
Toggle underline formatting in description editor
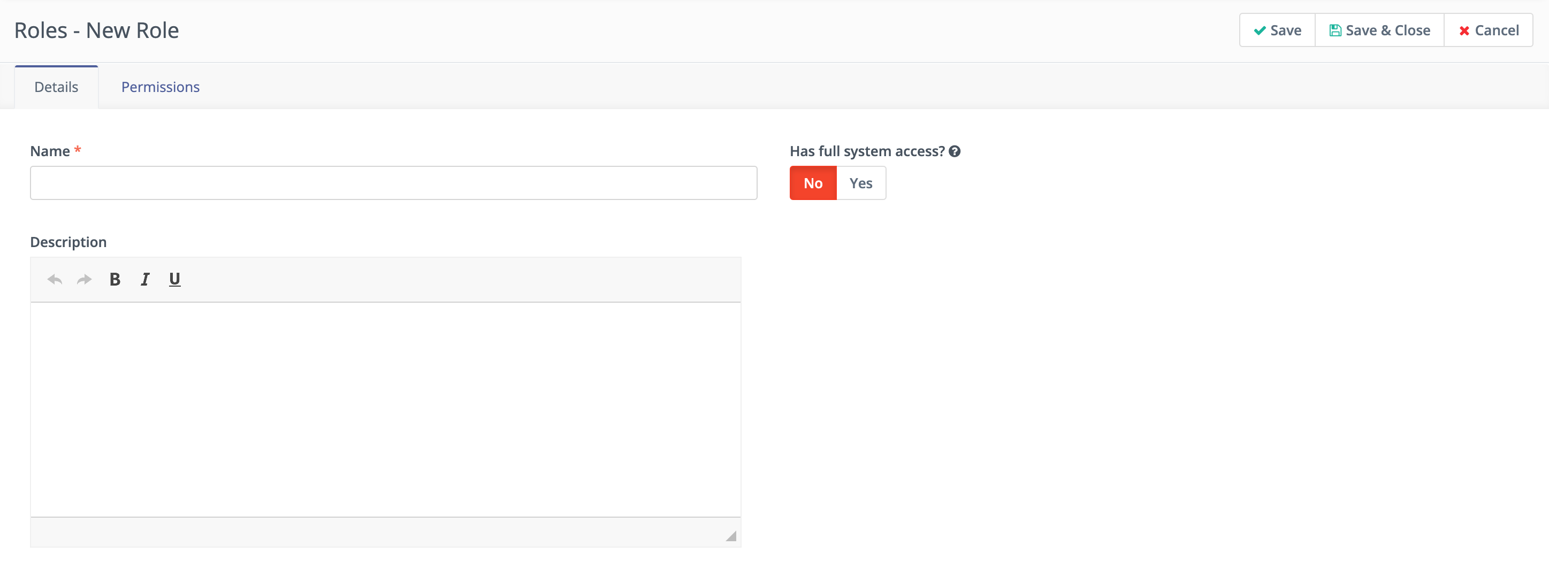(x=174, y=279)
